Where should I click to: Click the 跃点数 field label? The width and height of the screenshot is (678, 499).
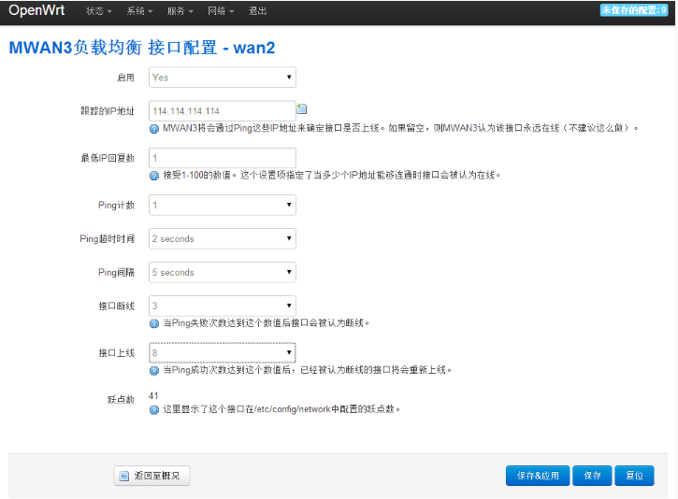click(121, 400)
